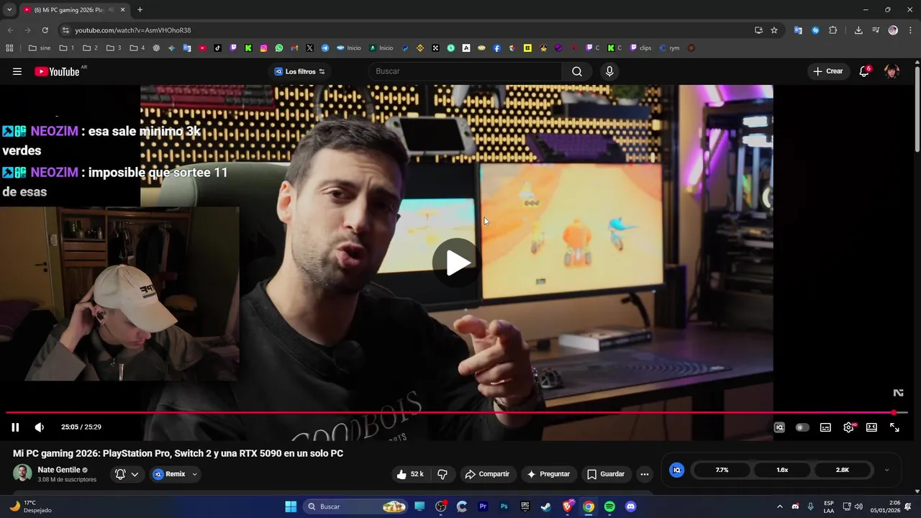Show hidden system tray icons
The height and width of the screenshot is (518, 921).
779,506
